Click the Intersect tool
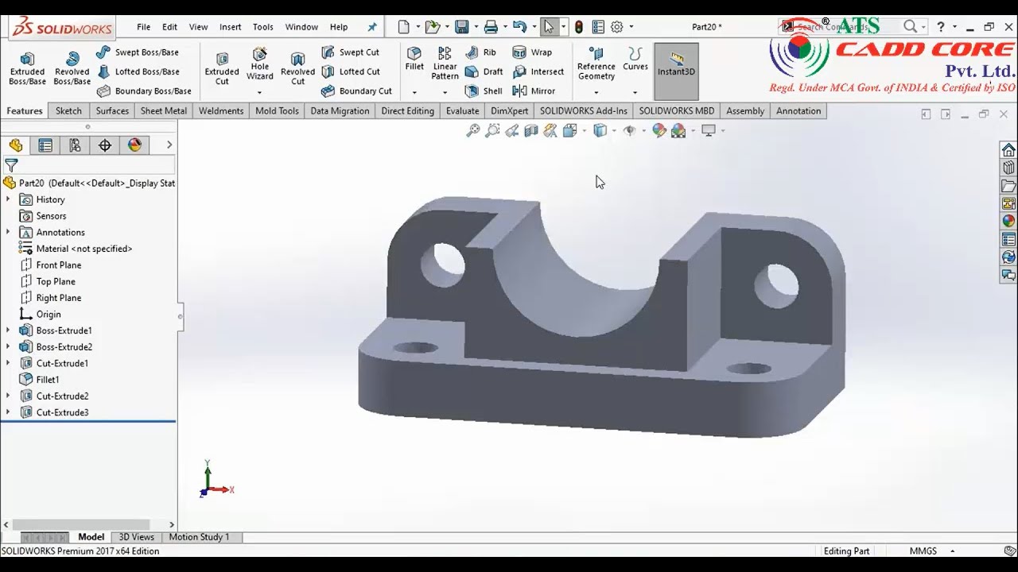Image resolution: width=1018 pixels, height=572 pixels. (x=538, y=71)
